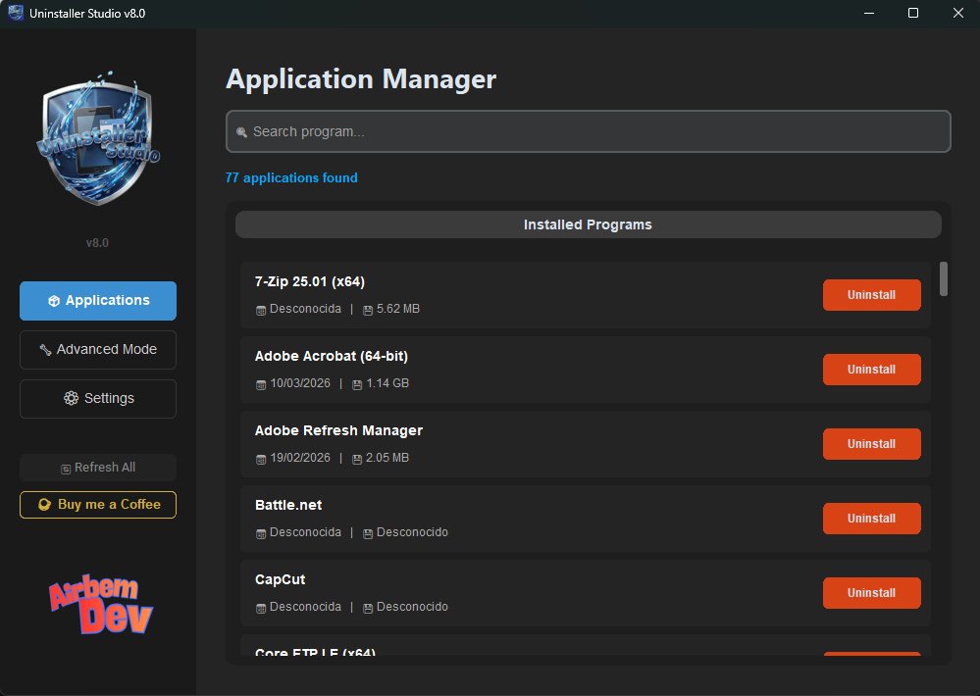Click disk size icon in Adobe Acrobat row

point(357,384)
